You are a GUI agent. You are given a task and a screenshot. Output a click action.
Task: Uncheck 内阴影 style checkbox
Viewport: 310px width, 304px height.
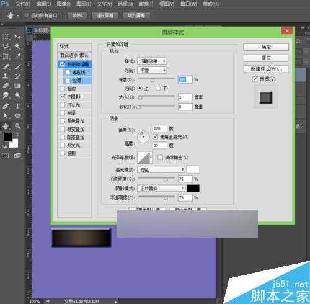point(63,97)
